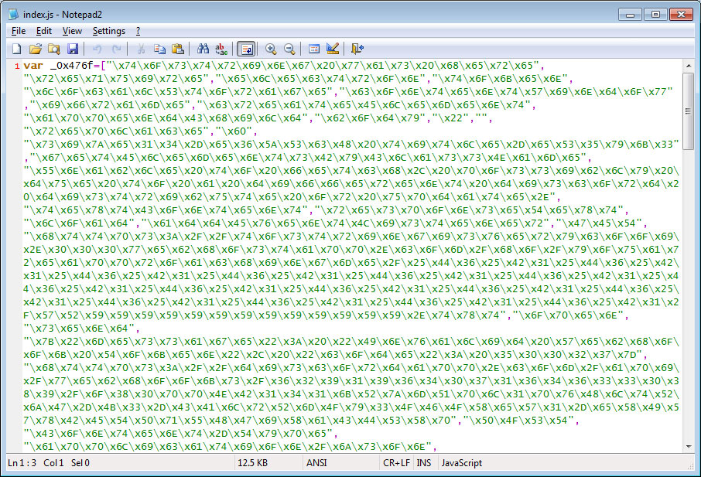The width and height of the screenshot is (701, 477).
Task: Click the "12.5 KB" file size indicator
Action: coord(252,463)
